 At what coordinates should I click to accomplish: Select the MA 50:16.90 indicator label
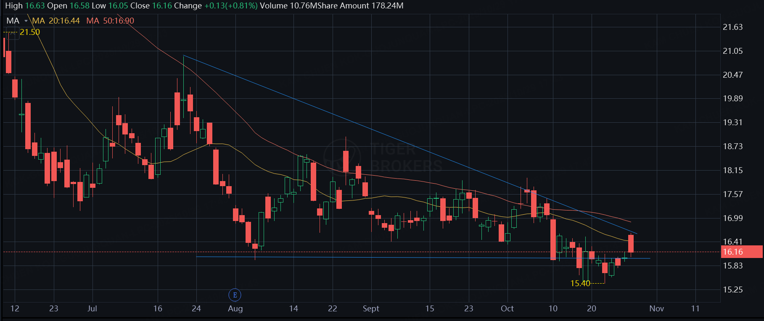[110, 21]
